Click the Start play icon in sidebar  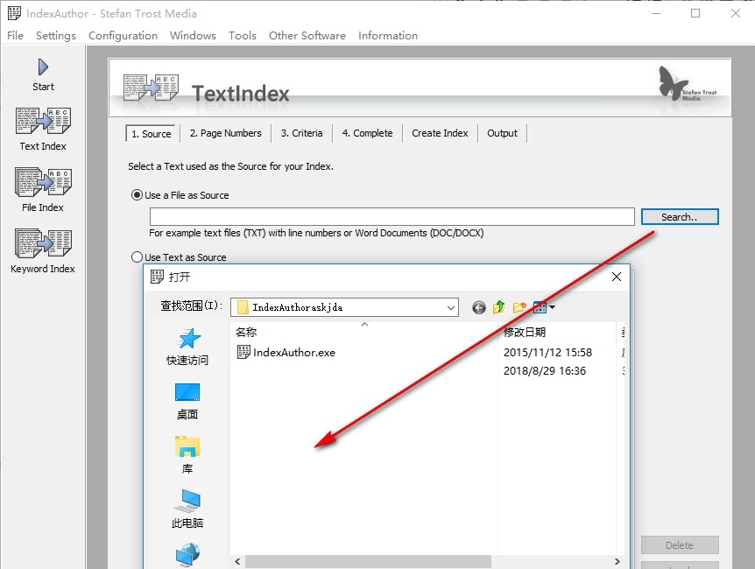pos(43,67)
